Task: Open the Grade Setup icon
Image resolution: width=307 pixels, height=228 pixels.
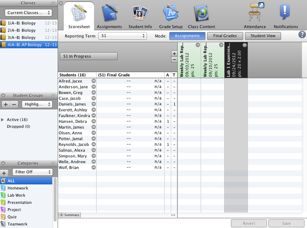Action: [171, 13]
